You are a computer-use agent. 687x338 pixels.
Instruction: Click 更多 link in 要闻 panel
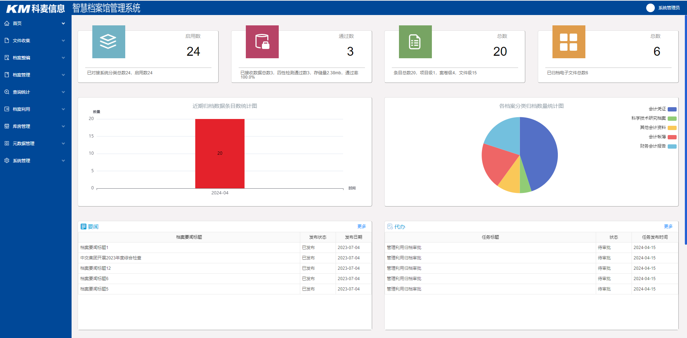[362, 227]
